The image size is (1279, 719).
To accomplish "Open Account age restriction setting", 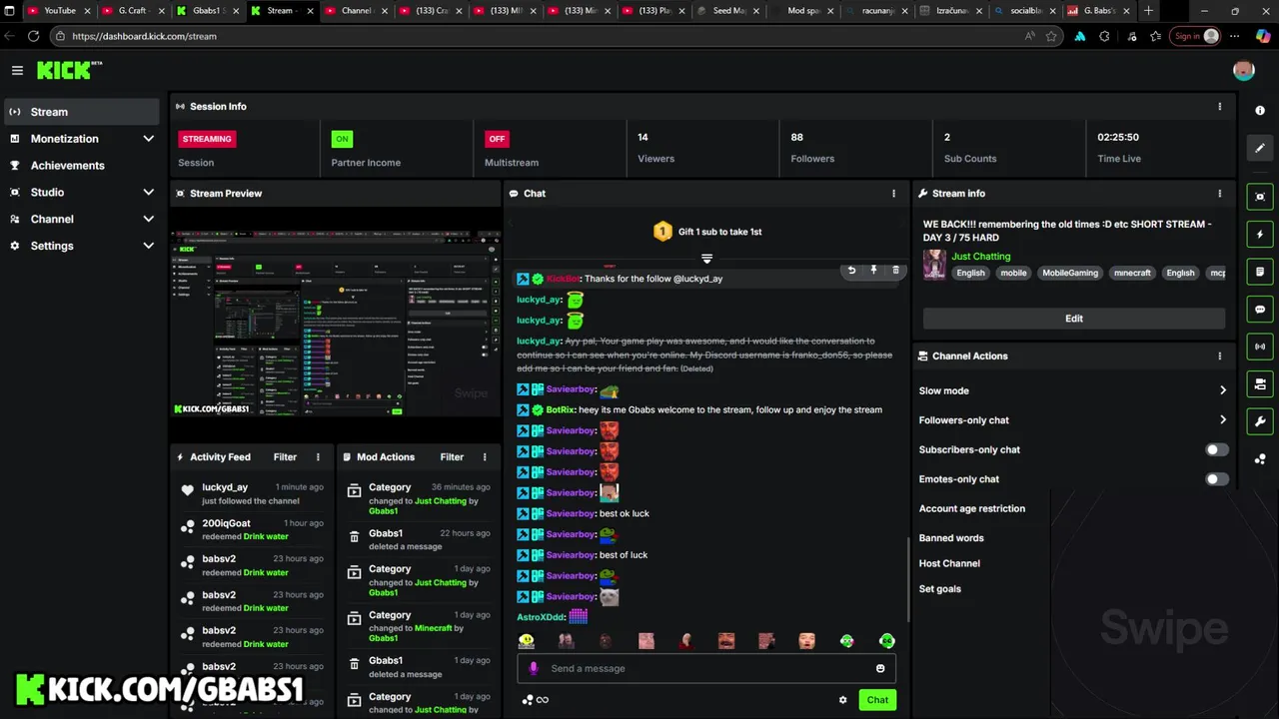I will coord(972,508).
